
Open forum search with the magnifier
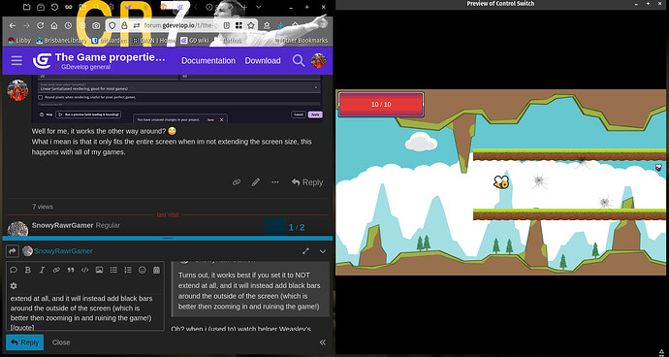coord(299,61)
